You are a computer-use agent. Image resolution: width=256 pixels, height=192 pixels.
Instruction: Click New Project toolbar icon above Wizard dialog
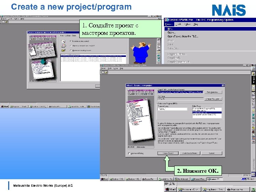point(103,72)
